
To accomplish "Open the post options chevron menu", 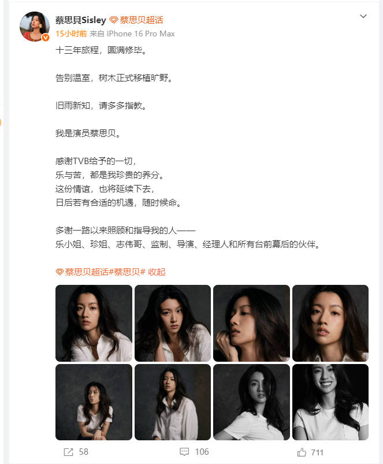I will (x=363, y=16).
